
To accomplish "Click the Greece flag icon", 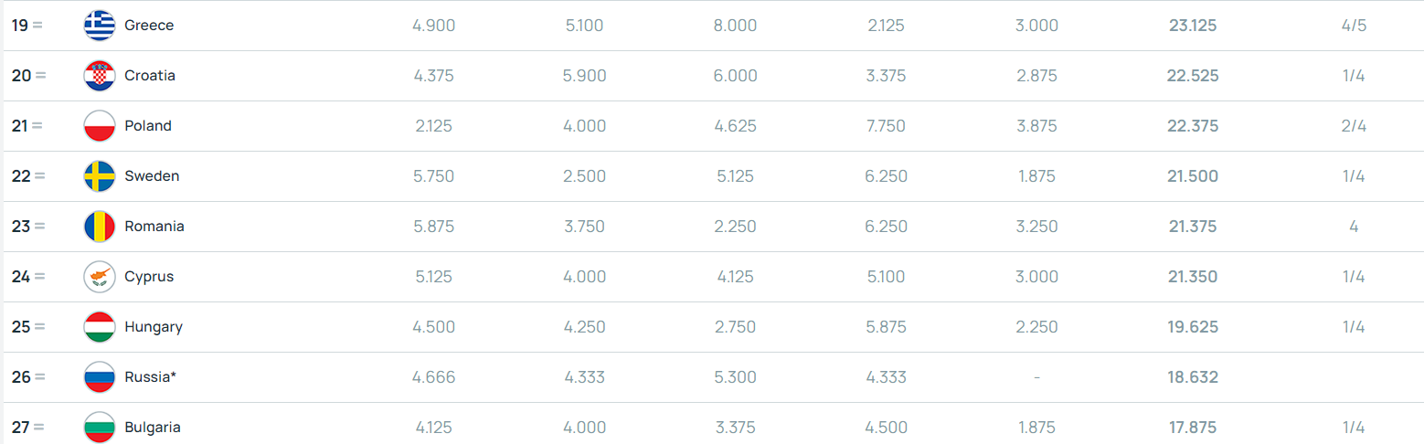I will pos(99,26).
